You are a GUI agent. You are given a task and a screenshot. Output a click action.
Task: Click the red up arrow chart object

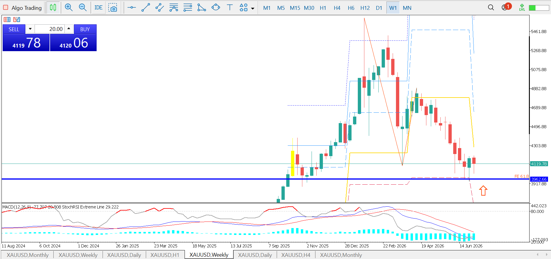point(483,191)
